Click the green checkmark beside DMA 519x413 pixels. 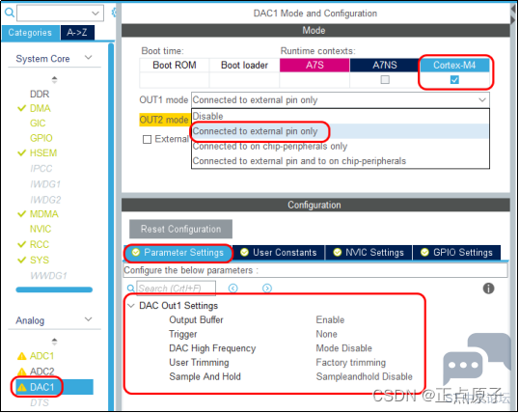[x=21, y=108]
